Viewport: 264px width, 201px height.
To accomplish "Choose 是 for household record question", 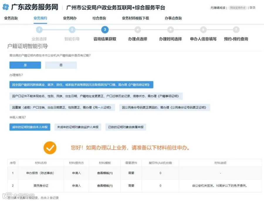I will (x=25, y=65).
